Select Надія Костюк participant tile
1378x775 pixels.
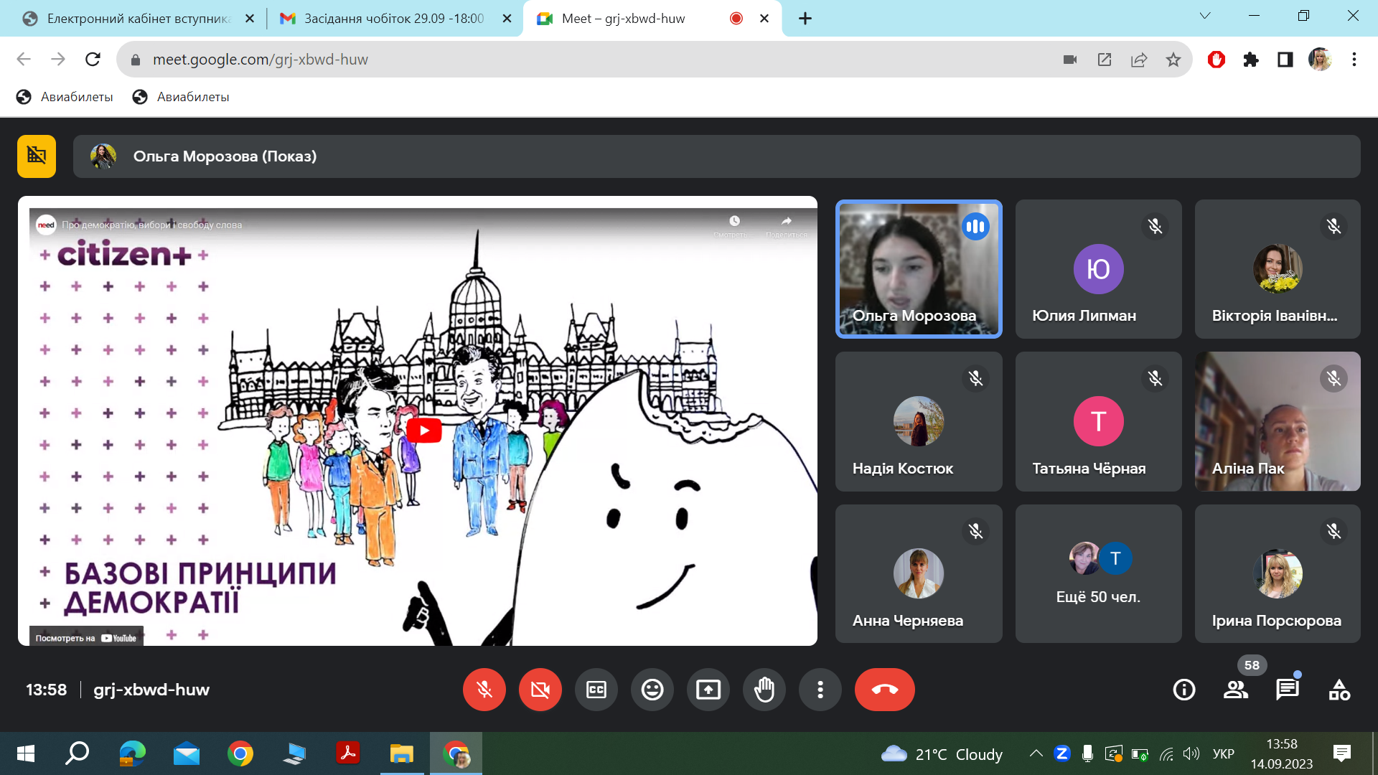(x=919, y=421)
